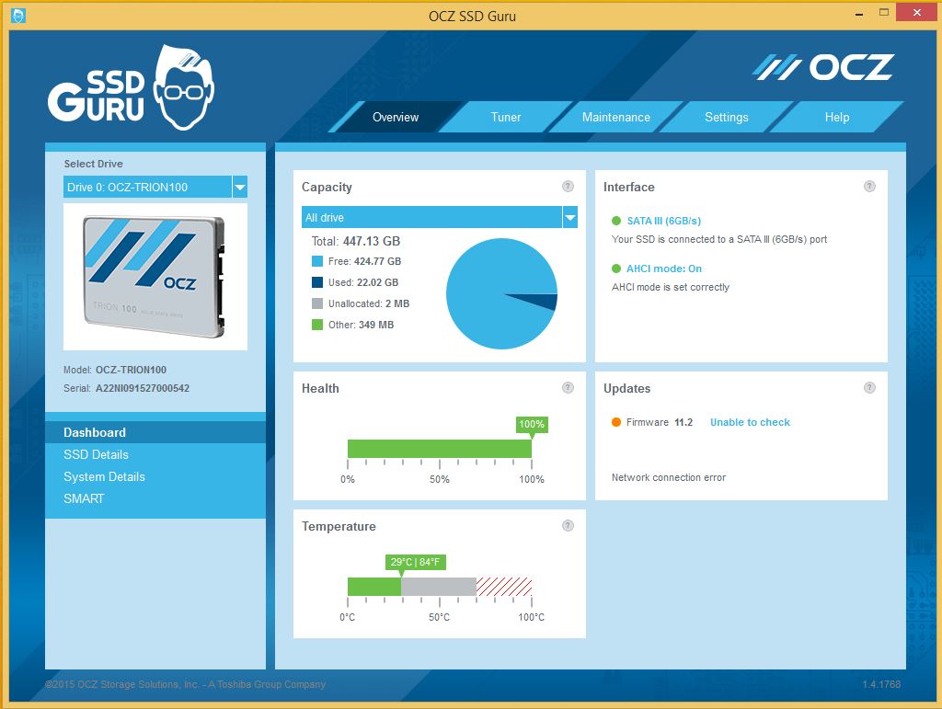Viewport: 942px width, 709px height.
Task: Expand the All drive capacity dropdown arrow
Action: click(570, 217)
